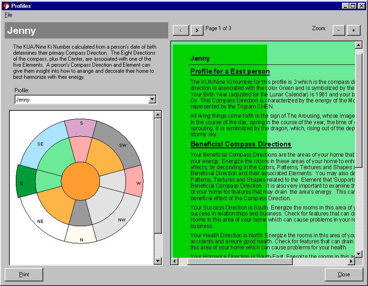Expand the Profile dropdown arrow

pos(152,100)
